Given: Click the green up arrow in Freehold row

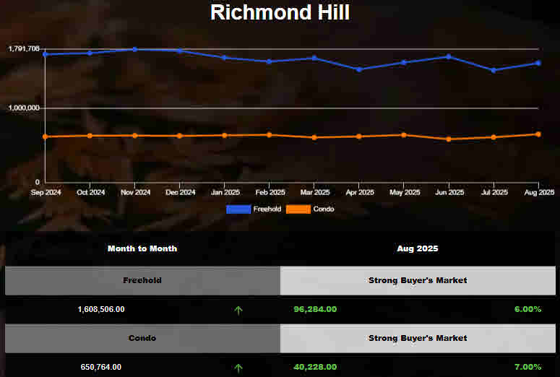Looking at the screenshot, I should pos(238,310).
